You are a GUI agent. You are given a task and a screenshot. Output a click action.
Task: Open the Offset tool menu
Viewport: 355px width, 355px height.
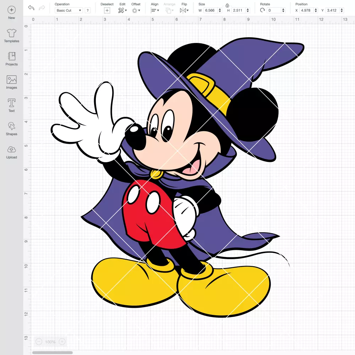(x=136, y=10)
